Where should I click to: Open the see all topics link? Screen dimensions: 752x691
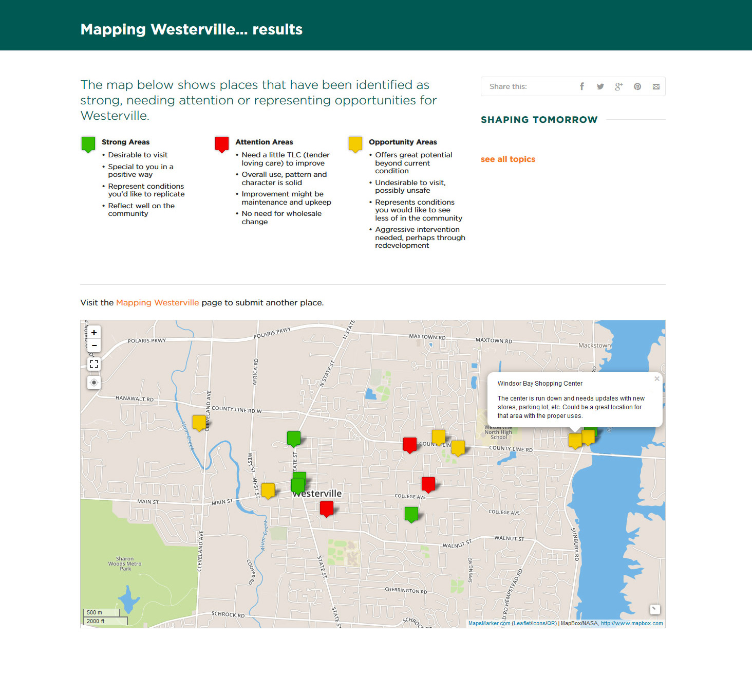(x=507, y=159)
